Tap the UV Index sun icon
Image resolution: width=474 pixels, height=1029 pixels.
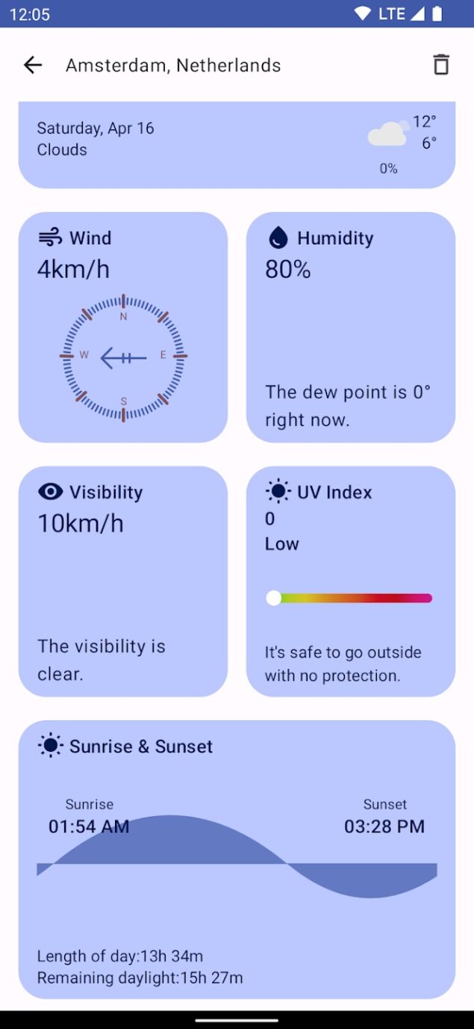pyautogui.click(x=278, y=492)
